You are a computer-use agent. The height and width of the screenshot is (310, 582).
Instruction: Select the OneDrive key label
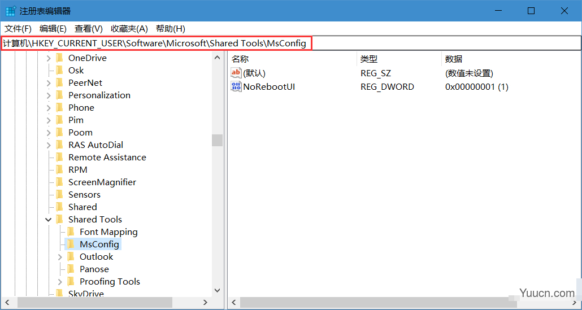[x=88, y=58]
